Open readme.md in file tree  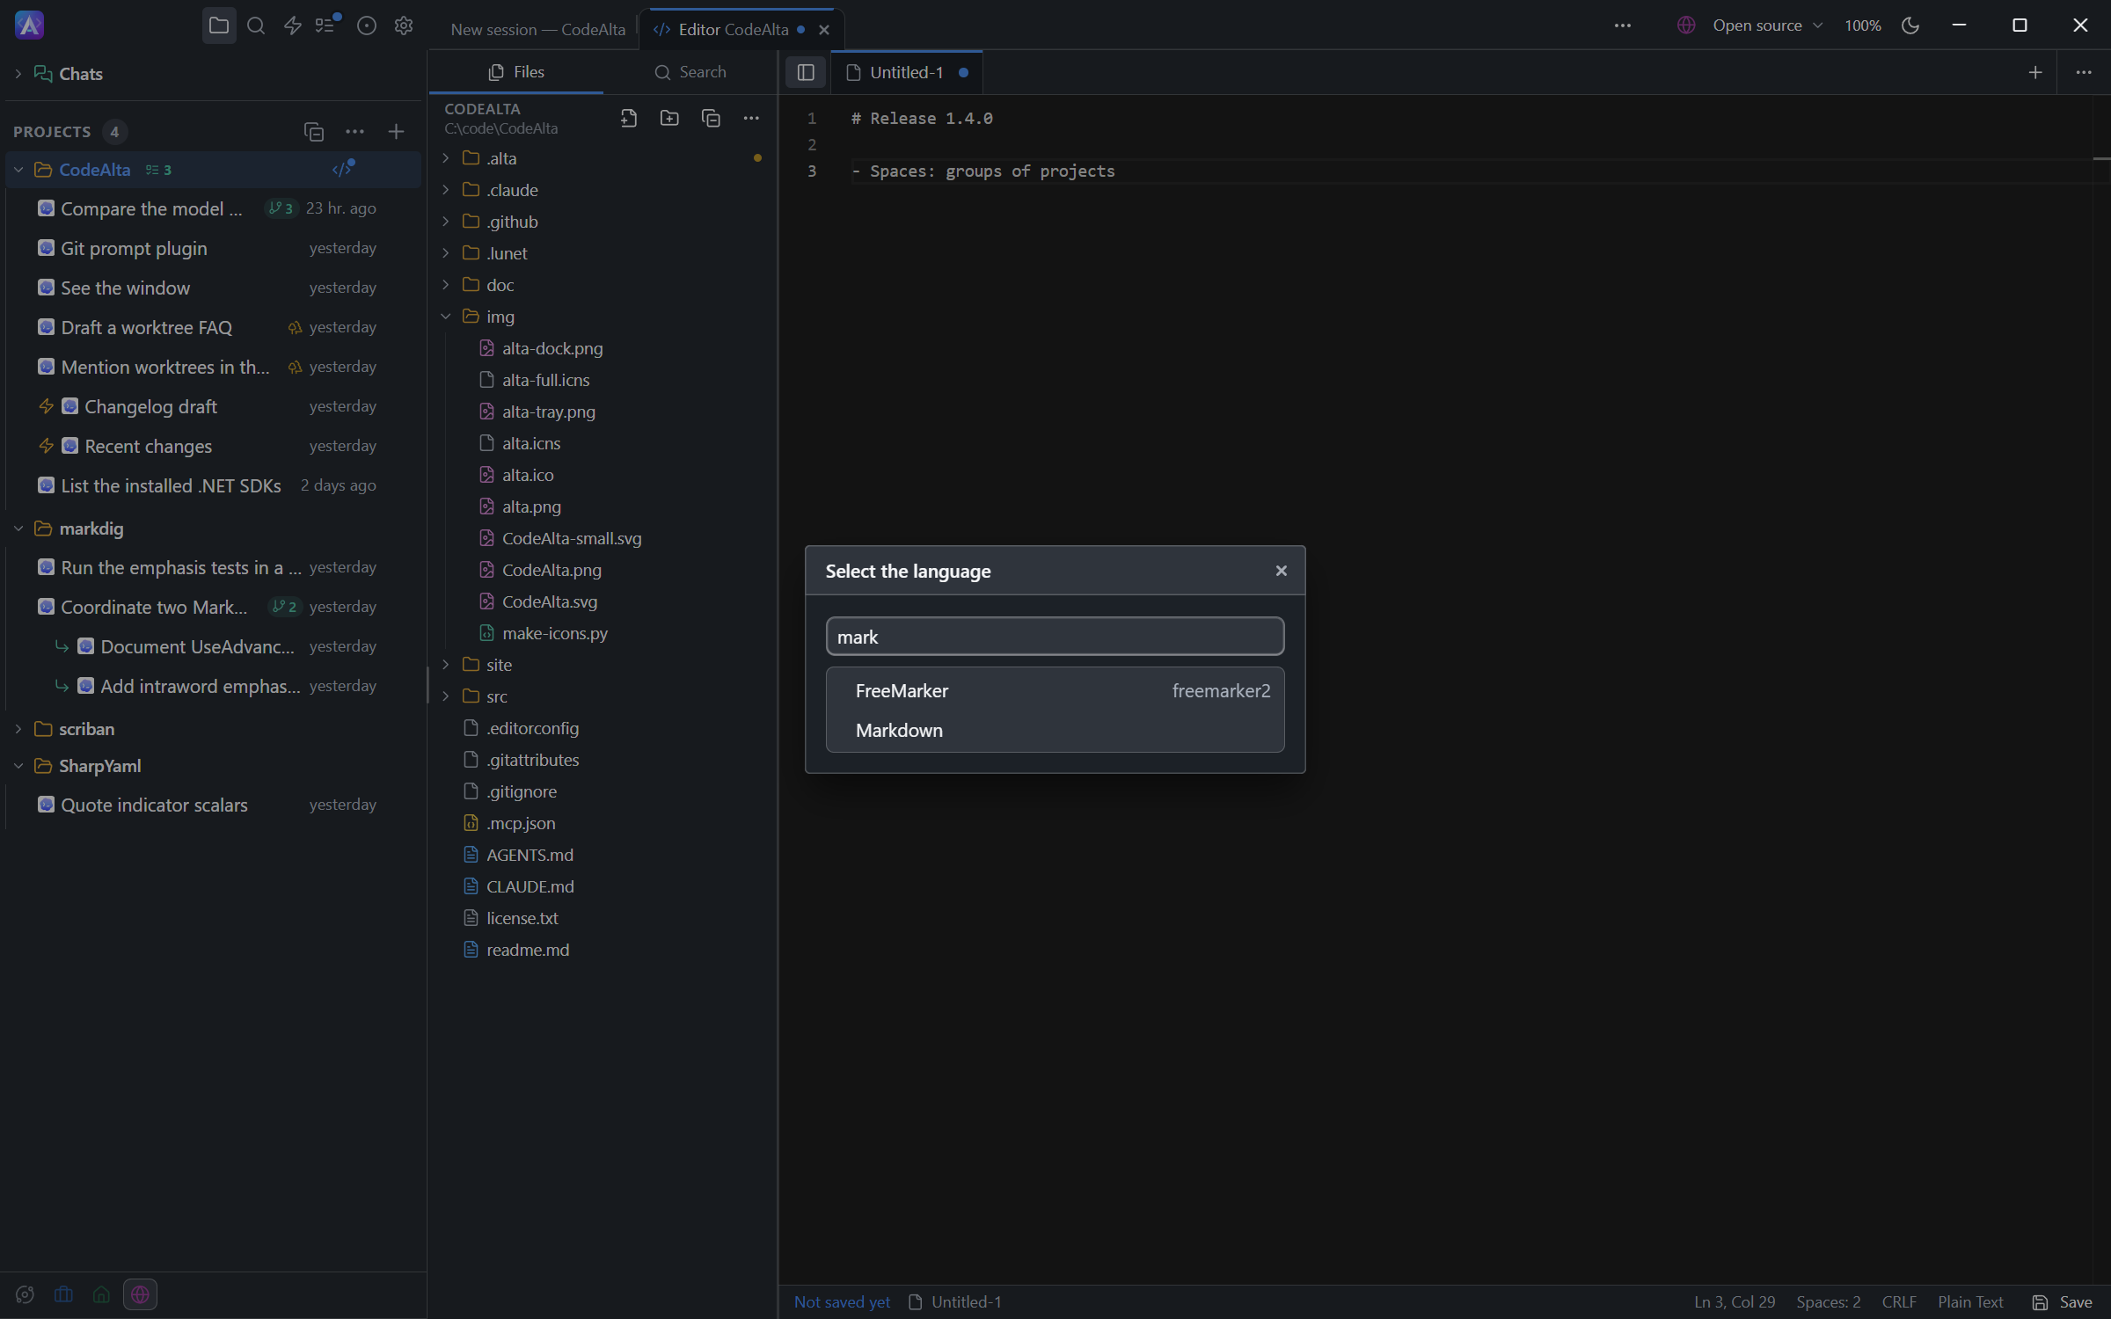coord(603,950)
